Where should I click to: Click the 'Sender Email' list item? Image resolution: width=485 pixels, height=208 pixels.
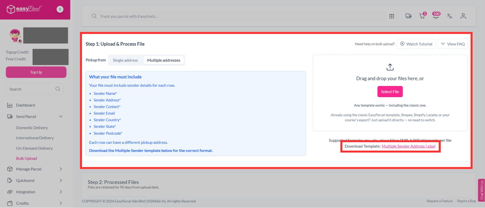[x=104, y=113]
